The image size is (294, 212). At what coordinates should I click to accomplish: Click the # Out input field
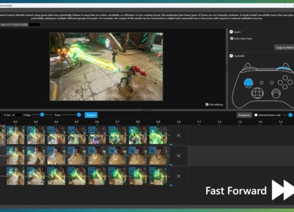point(16,115)
